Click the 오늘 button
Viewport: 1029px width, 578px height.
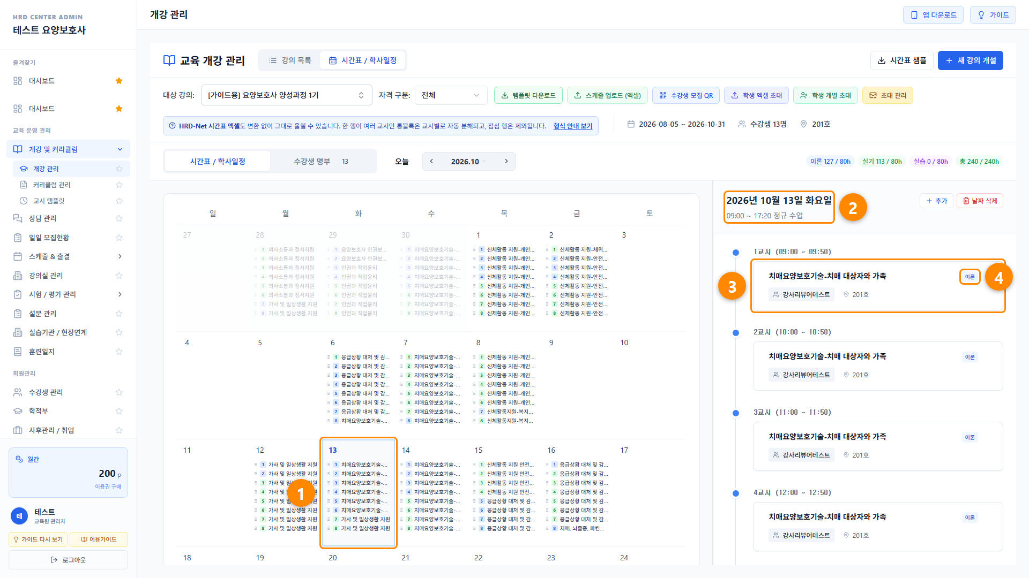[401, 161]
